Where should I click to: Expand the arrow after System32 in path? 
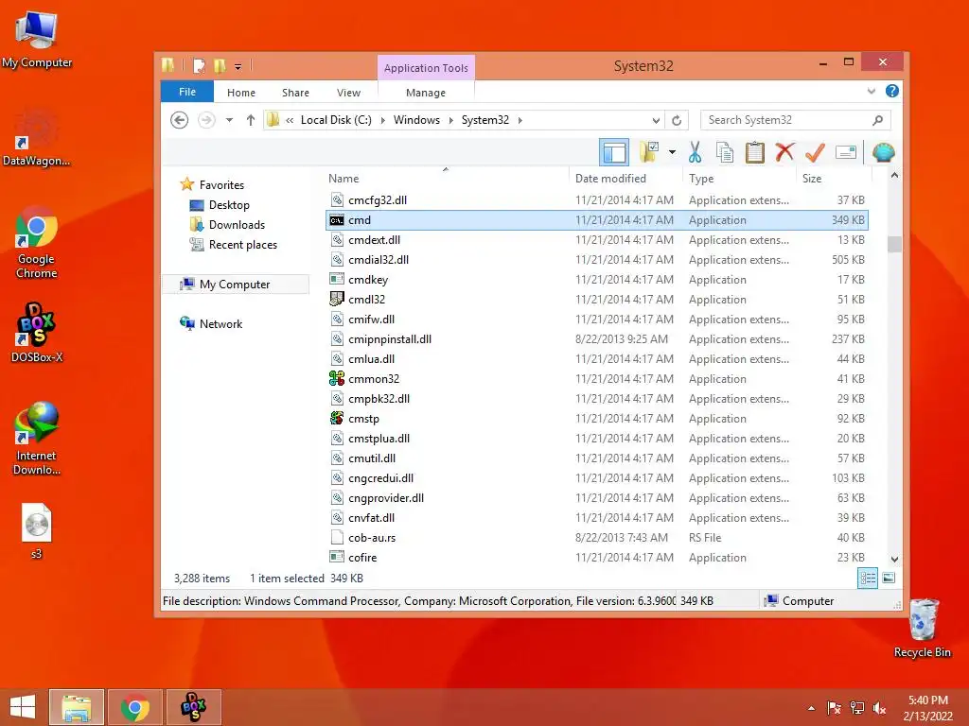pos(520,120)
